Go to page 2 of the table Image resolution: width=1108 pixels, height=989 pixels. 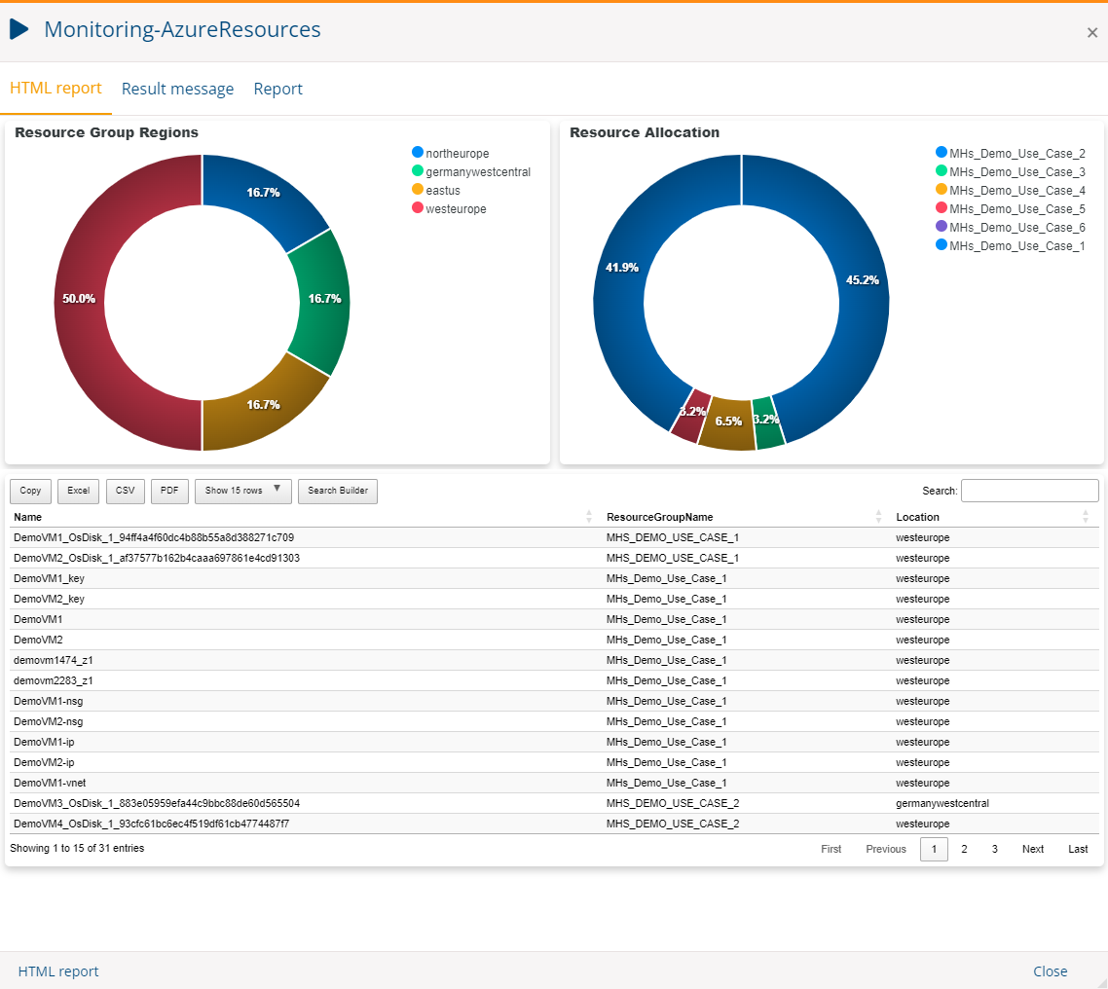coord(964,849)
